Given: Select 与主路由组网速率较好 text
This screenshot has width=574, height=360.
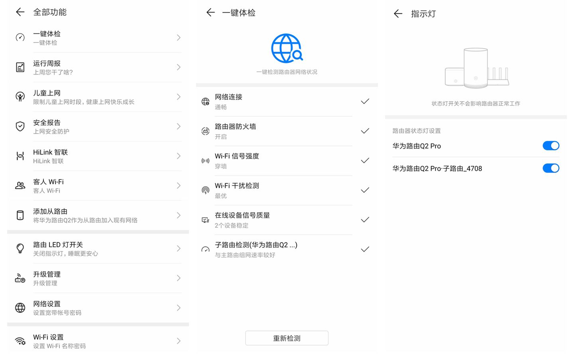Looking at the screenshot, I should pos(245,255).
